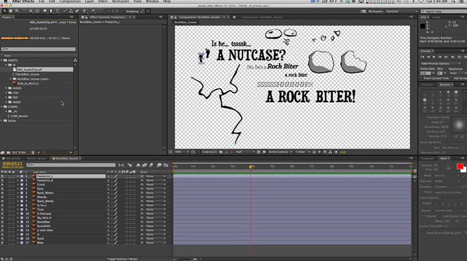The width and height of the screenshot is (467, 261).
Task: Click the take snapshot camera icon in viewer
Action: (x=221, y=152)
